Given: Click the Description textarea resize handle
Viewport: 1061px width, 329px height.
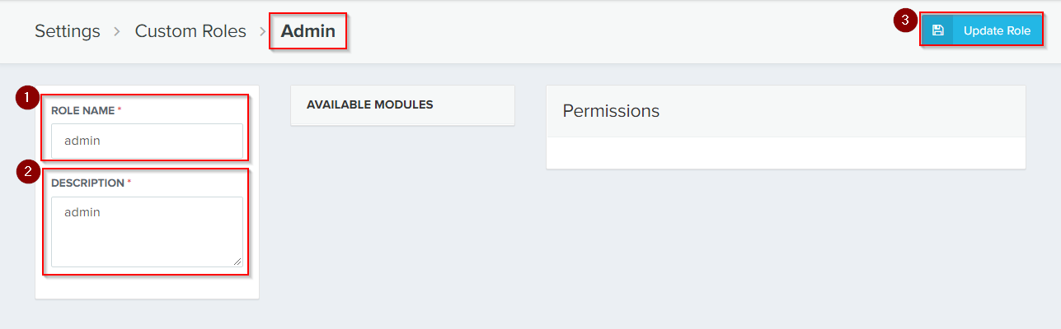Looking at the screenshot, I should click(237, 261).
